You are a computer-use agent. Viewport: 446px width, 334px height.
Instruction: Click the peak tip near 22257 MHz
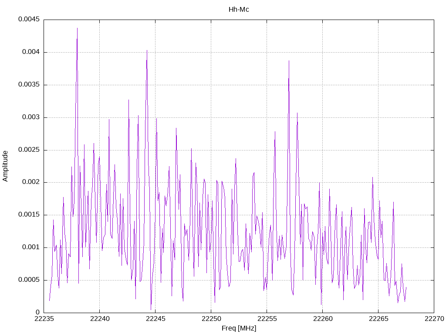pos(289,61)
